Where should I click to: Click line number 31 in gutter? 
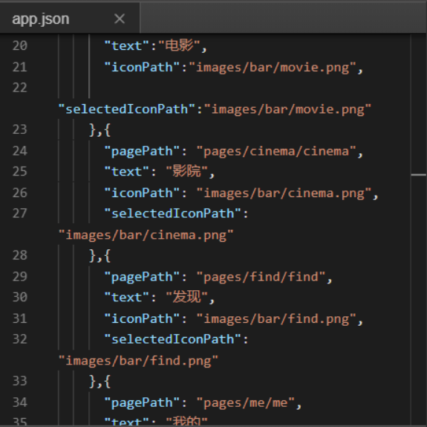point(20,318)
